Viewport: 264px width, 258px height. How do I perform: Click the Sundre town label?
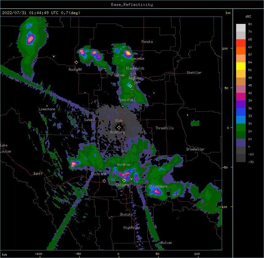[89, 120]
